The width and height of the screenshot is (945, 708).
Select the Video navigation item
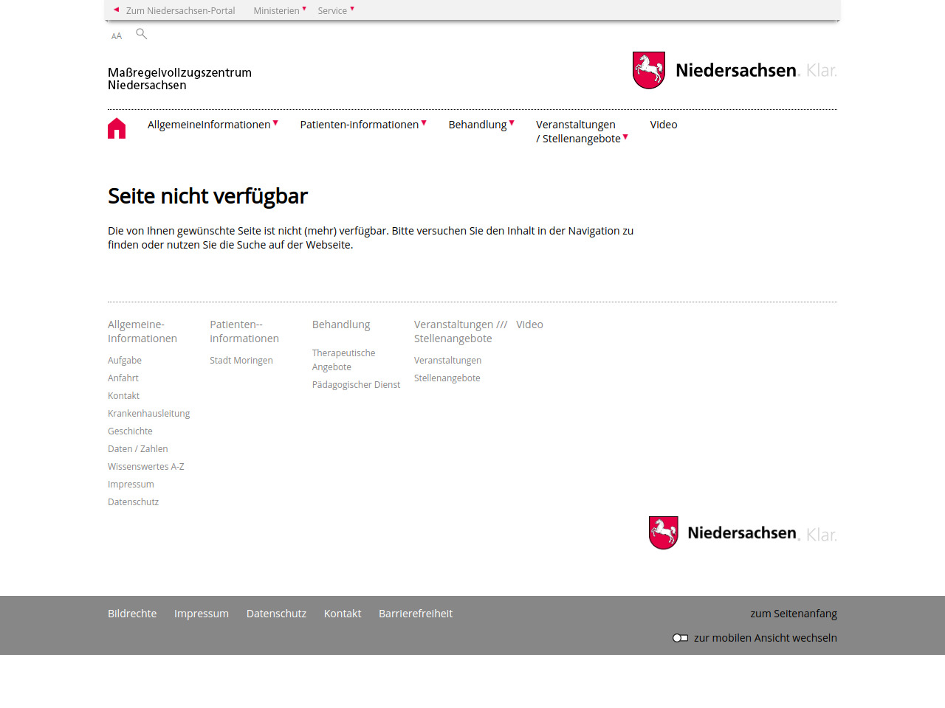663,125
